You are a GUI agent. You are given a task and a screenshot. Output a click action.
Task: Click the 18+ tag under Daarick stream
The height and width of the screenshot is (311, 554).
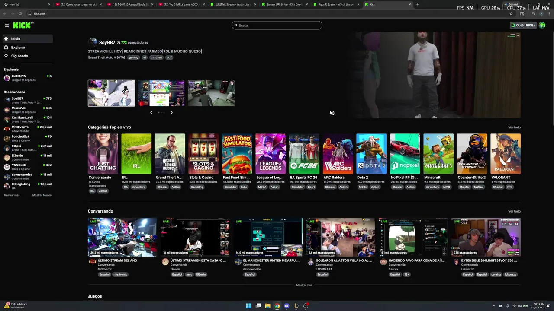[x=406, y=274]
